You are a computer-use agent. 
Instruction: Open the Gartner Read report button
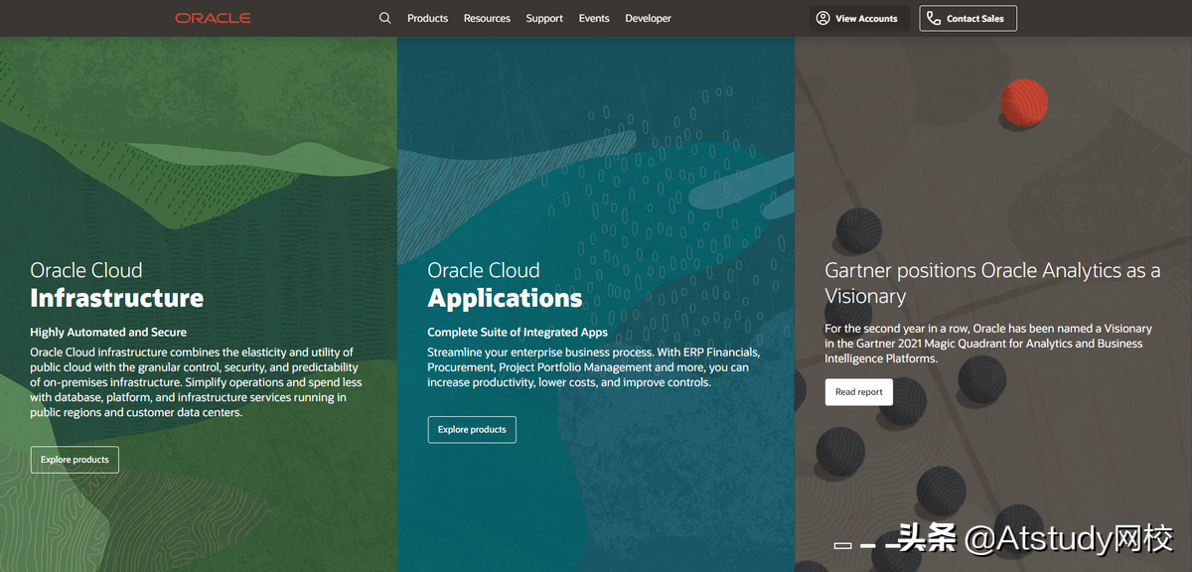point(858,392)
